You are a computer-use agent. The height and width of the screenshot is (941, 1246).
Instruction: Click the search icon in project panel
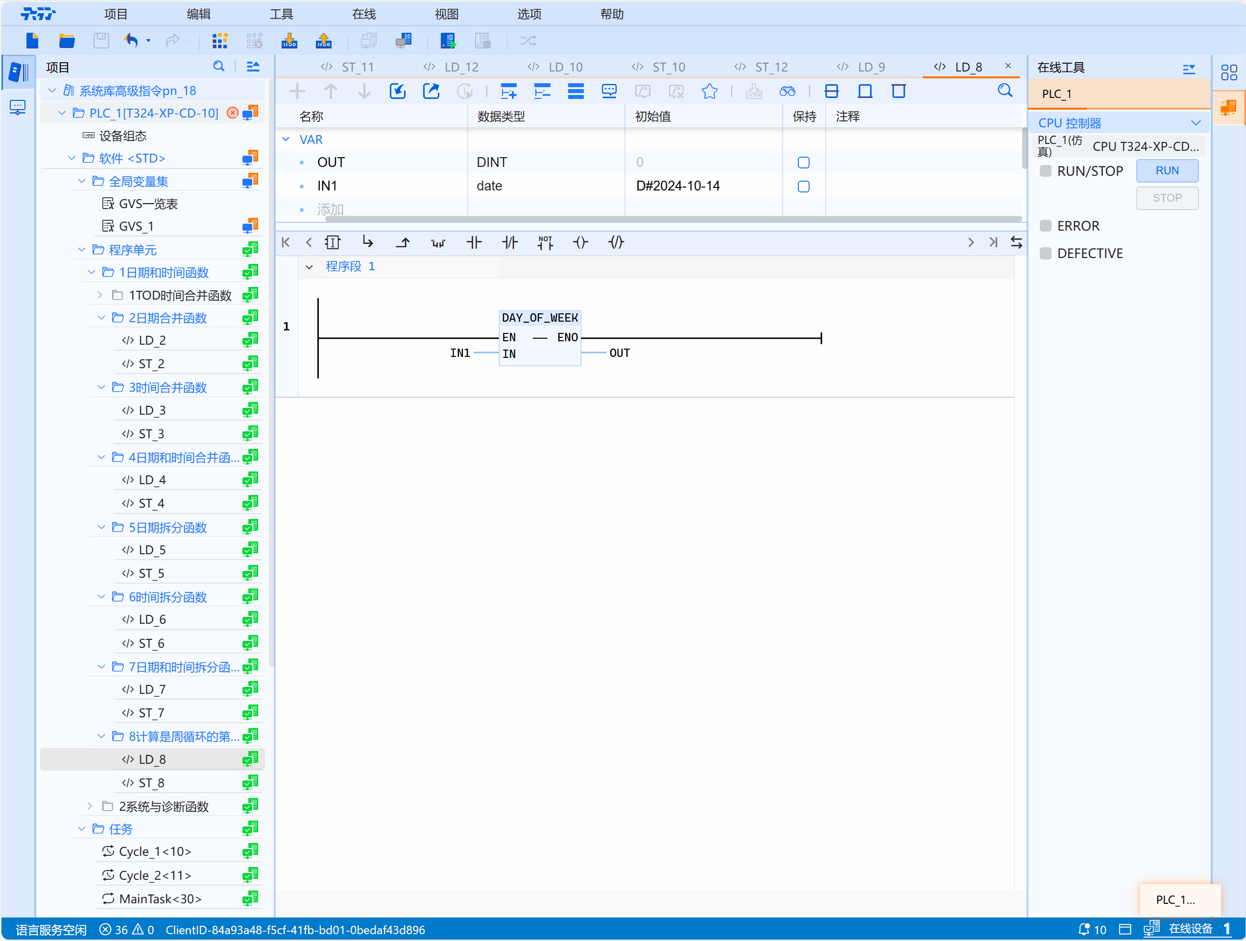(x=218, y=67)
